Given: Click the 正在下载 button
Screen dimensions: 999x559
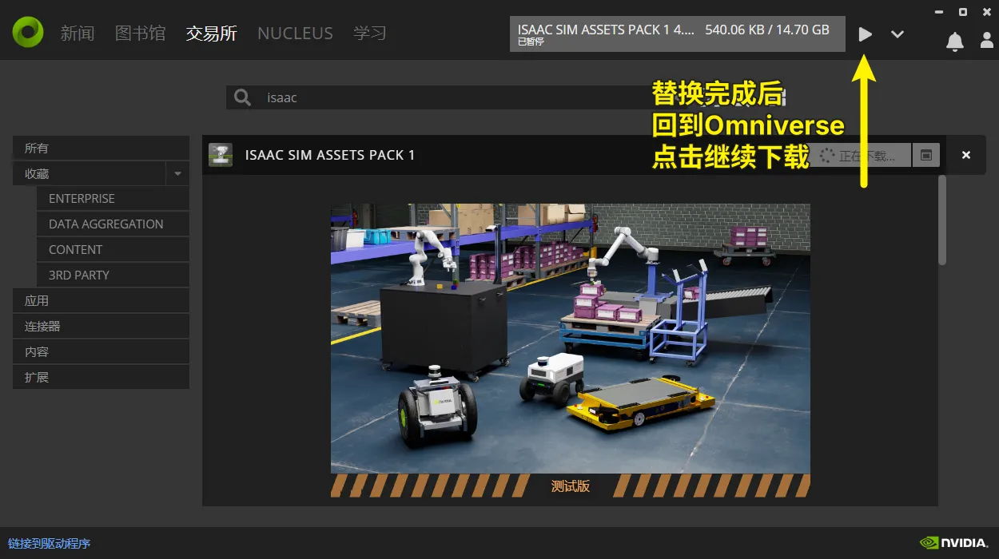Looking at the screenshot, I should [858, 156].
